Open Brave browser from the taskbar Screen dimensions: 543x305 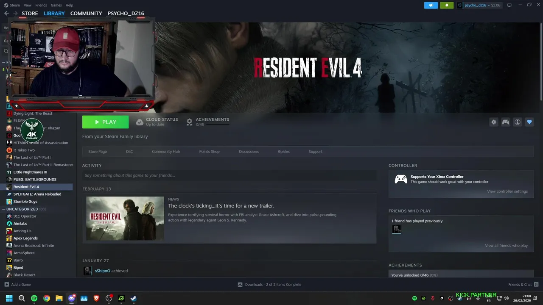pos(96,298)
